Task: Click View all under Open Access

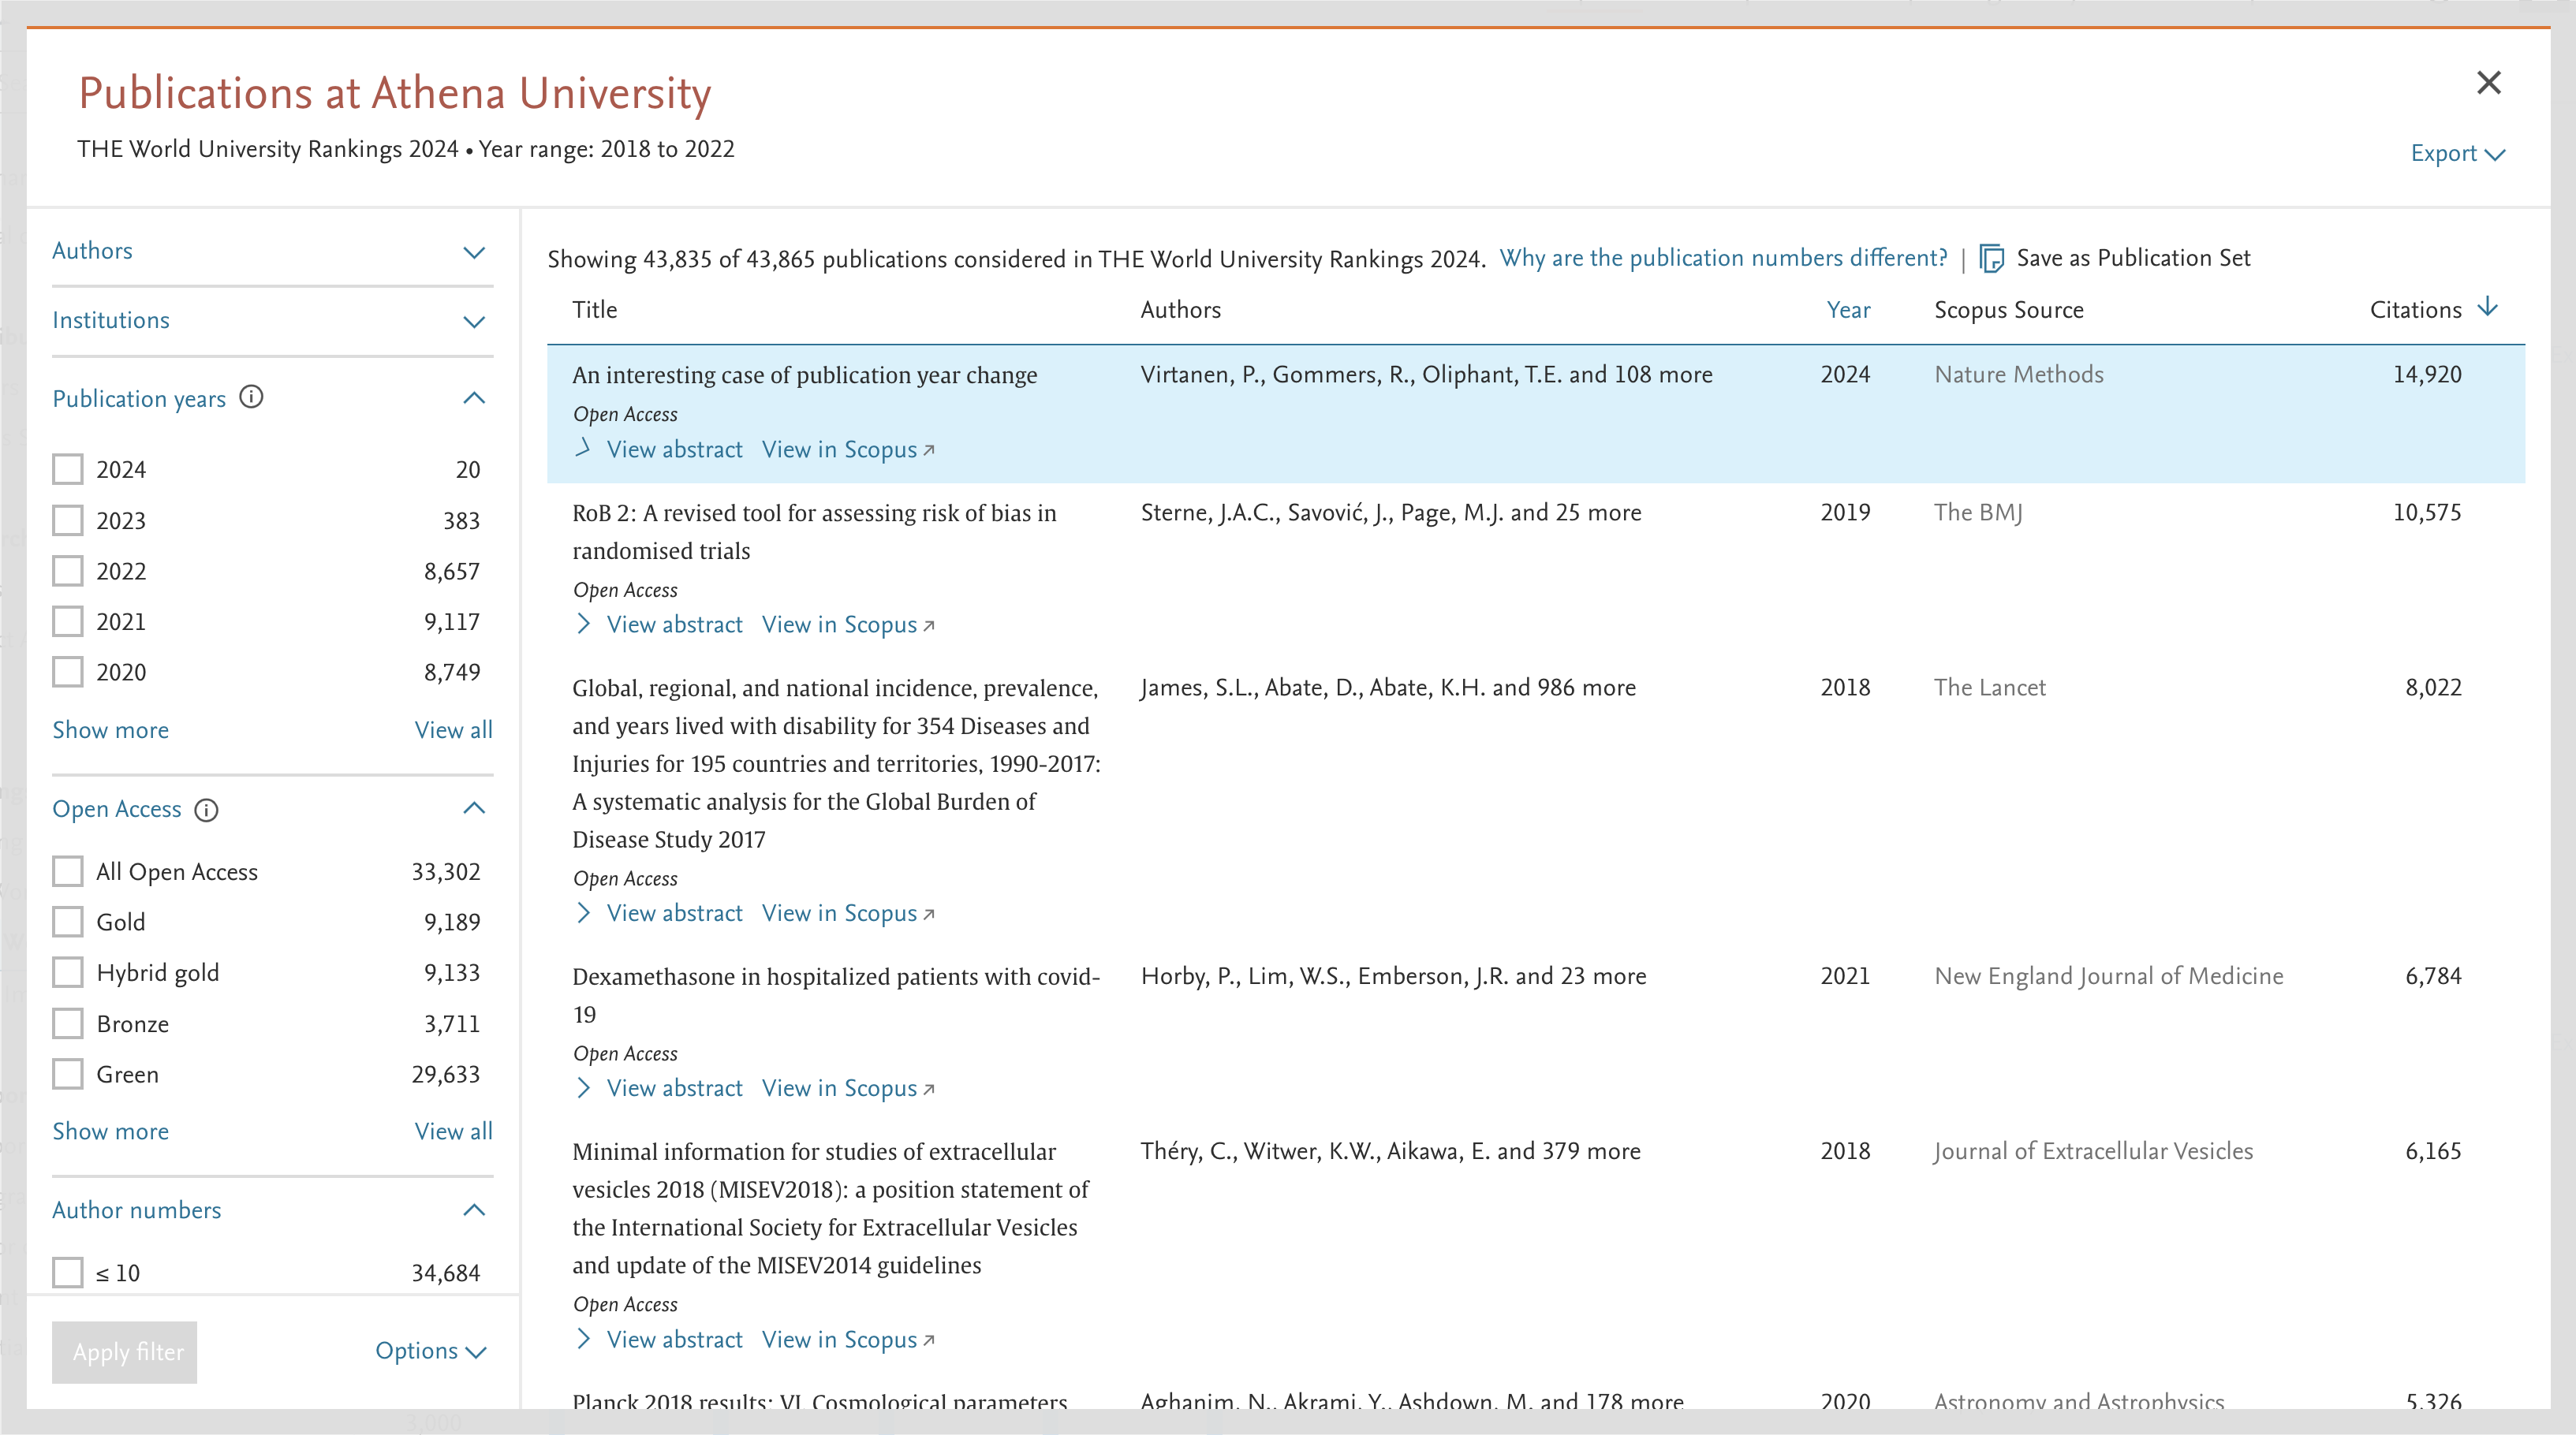Action: [x=453, y=1131]
